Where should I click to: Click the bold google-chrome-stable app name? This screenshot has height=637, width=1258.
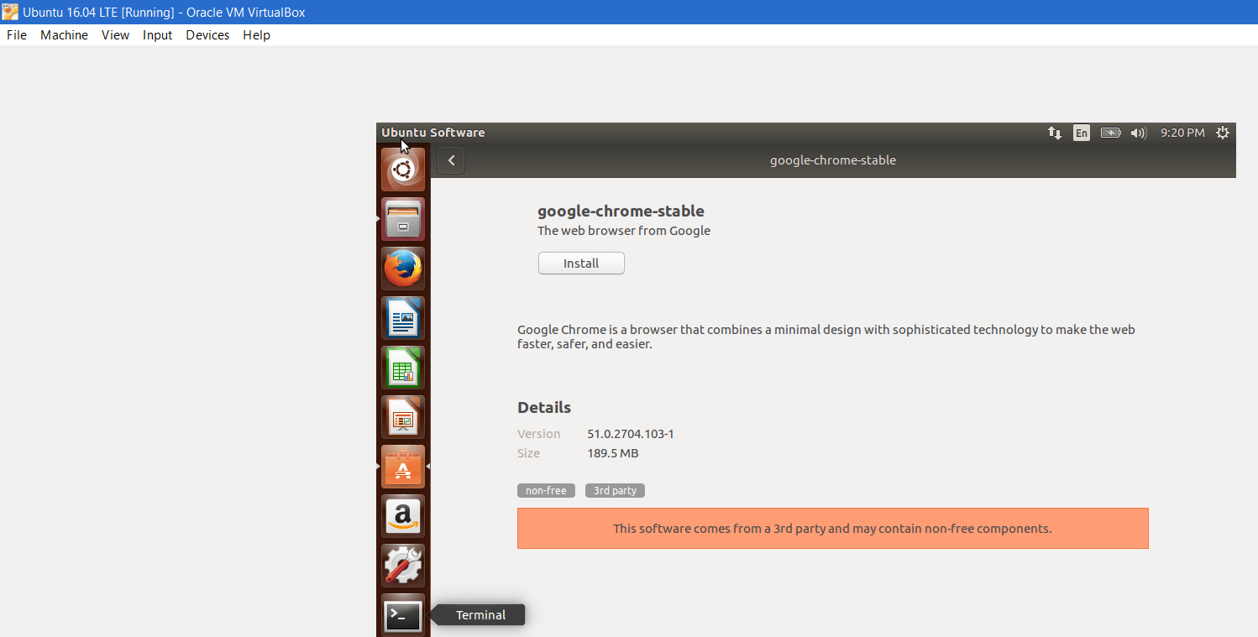621,211
